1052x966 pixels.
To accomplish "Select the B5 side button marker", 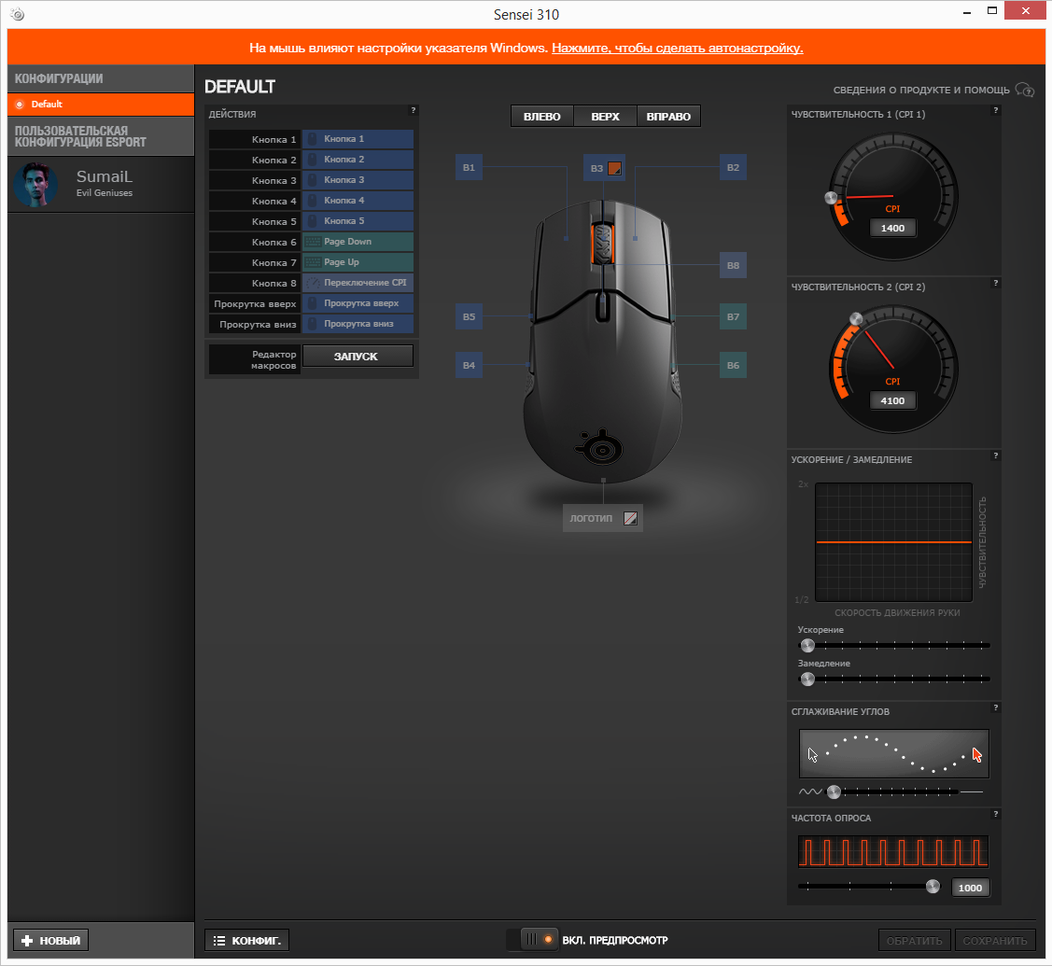I will click(469, 316).
